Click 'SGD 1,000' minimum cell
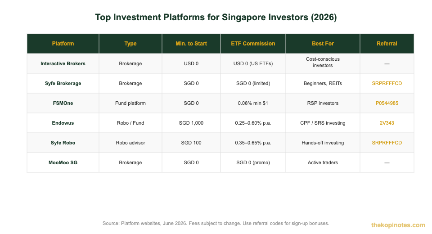This screenshot has height=234, width=432. point(191,123)
